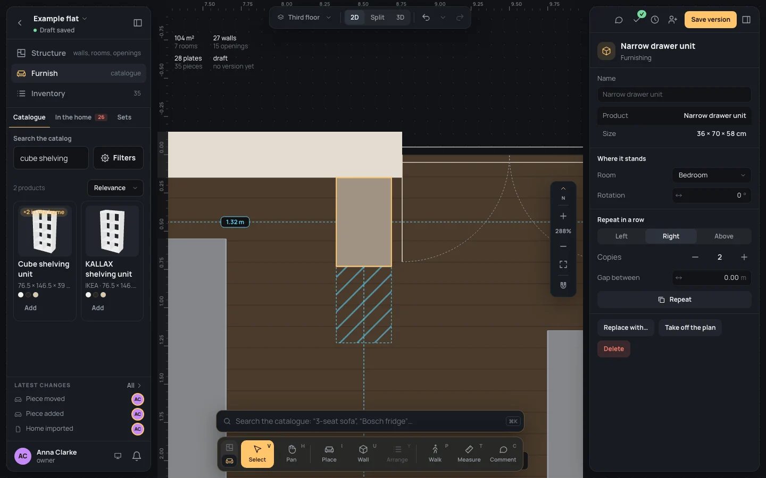Screen dimensions: 766x478
Task: Open the Third floor level dropdown
Action: pyautogui.click(x=304, y=18)
